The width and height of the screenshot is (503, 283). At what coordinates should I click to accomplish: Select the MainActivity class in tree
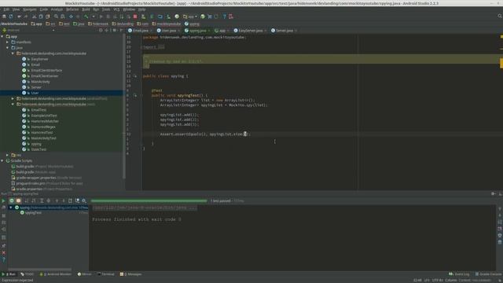pyautogui.click(x=40, y=82)
